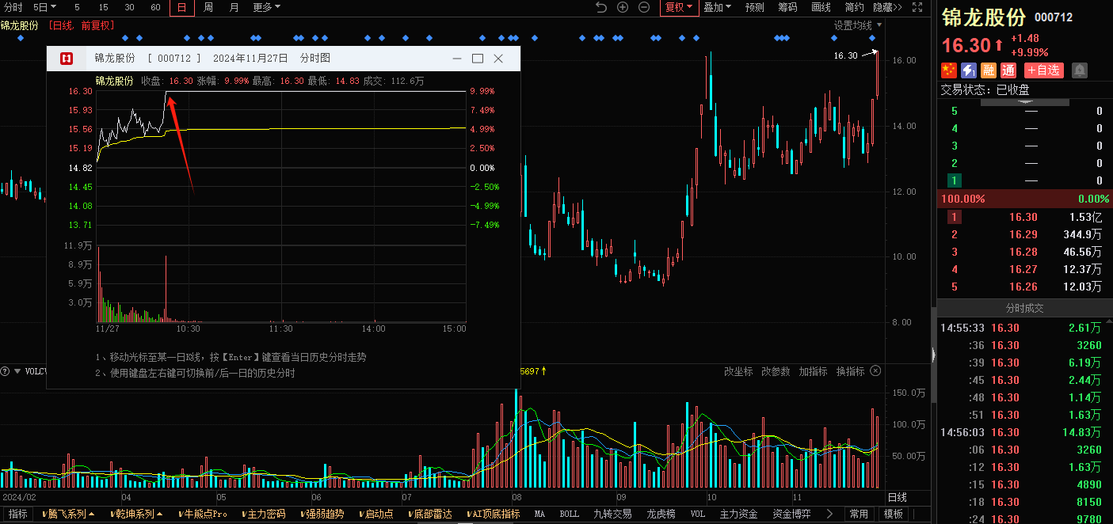
Task: Open the 设置均线 moving average dropdown
Action: click(858, 25)
